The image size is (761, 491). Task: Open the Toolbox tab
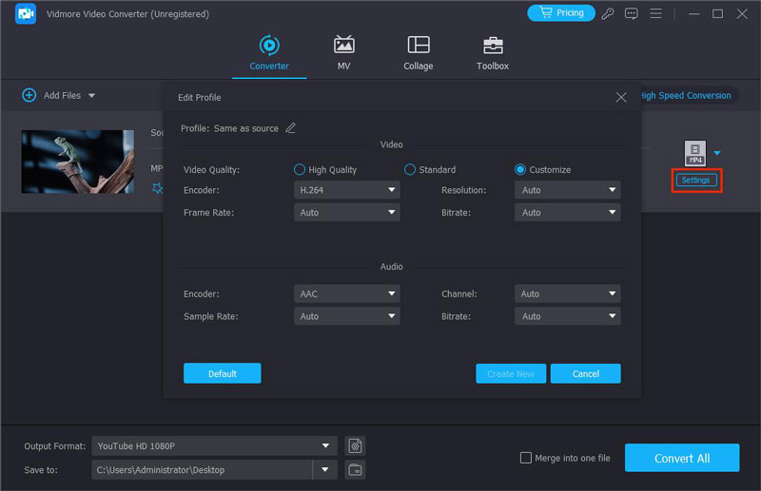[x=492, y=53]
